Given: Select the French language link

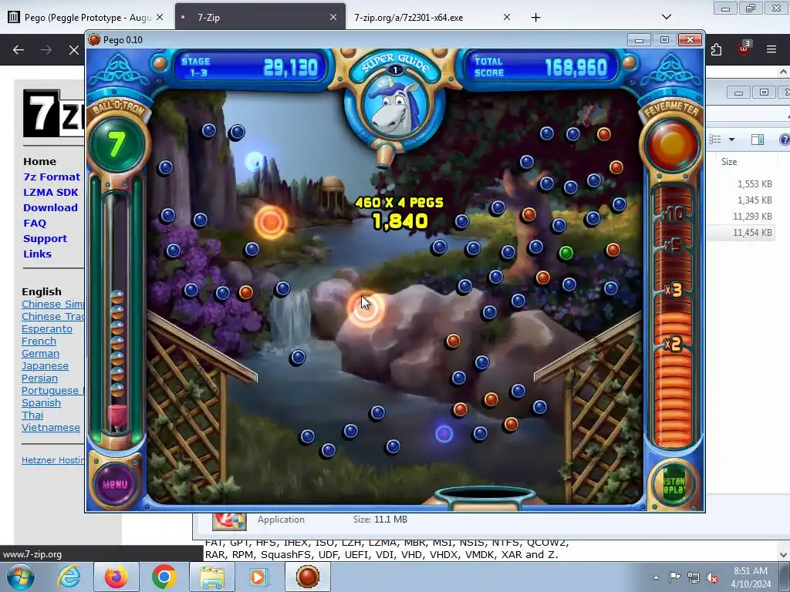Looking at the screenshot, I should point(39,341).
